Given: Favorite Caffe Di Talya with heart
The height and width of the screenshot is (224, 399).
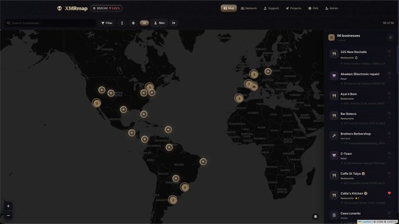Looking at the screenshot, I should (x=390, y=173).
